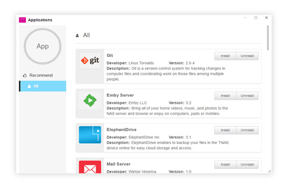Maximize the Applications window
288x187 pixels.
256,18
